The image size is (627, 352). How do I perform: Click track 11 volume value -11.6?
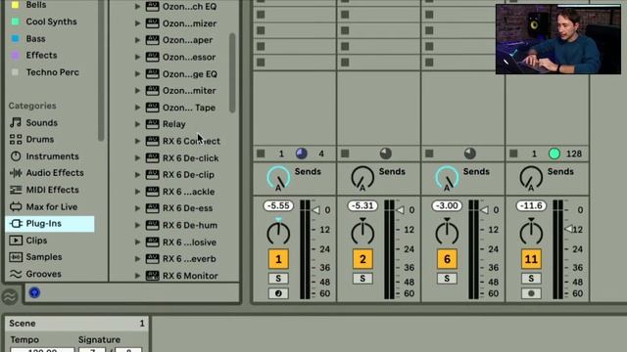531,206
